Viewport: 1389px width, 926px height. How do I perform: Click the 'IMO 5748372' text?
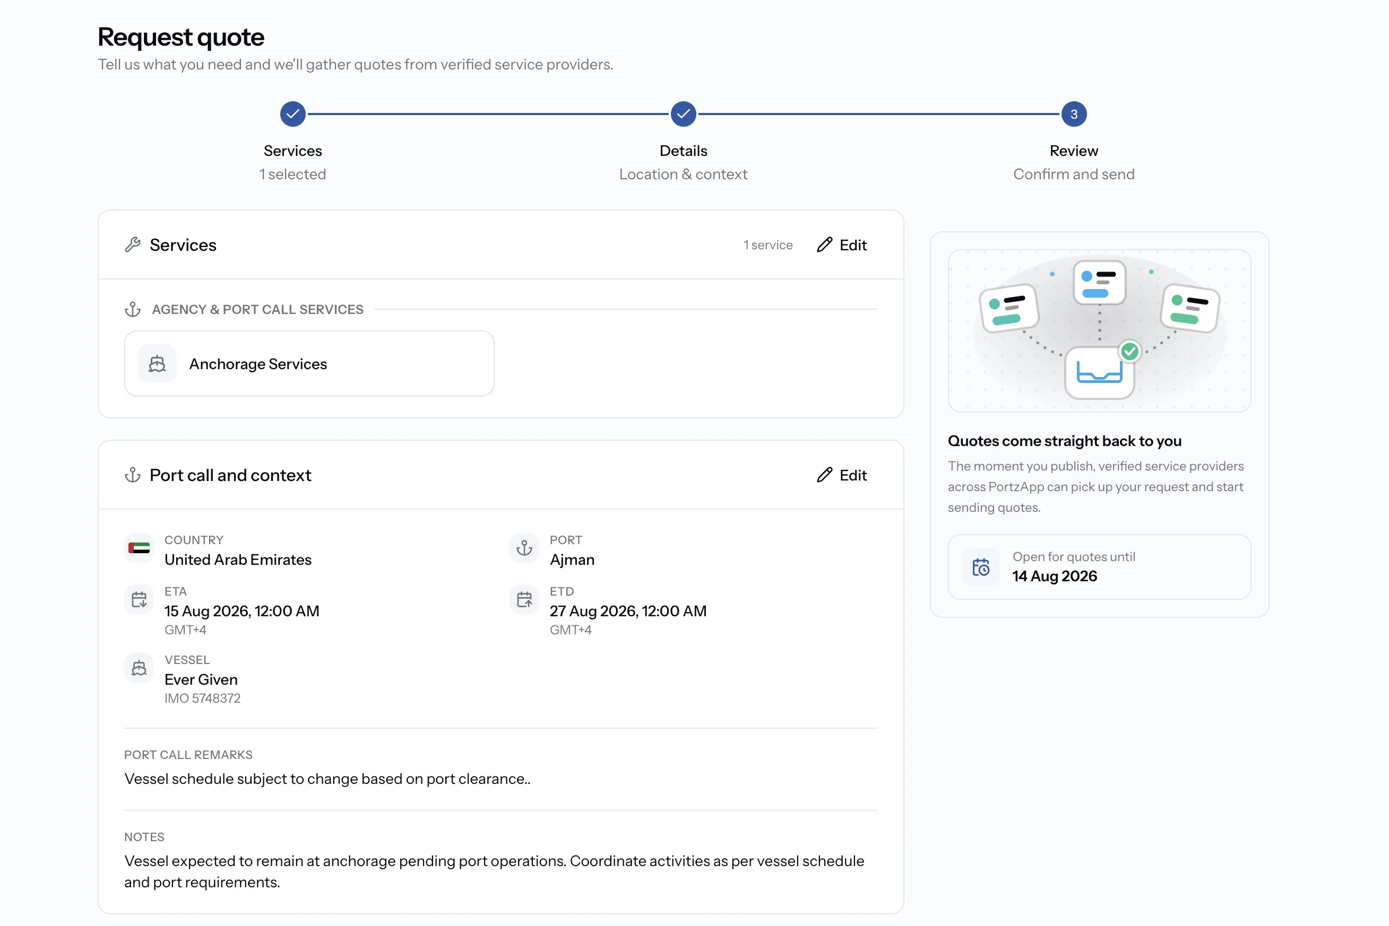[202, 698]
